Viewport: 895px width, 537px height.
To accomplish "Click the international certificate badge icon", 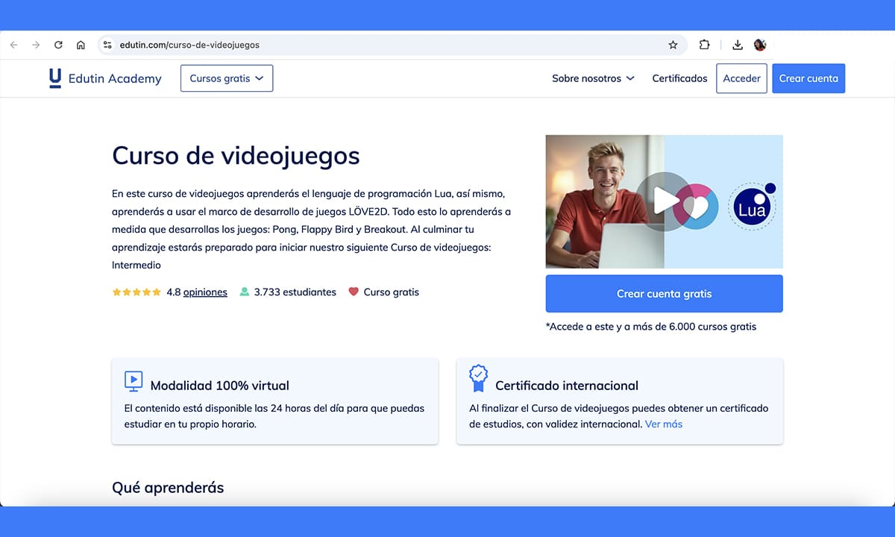I will coord(478,379).
